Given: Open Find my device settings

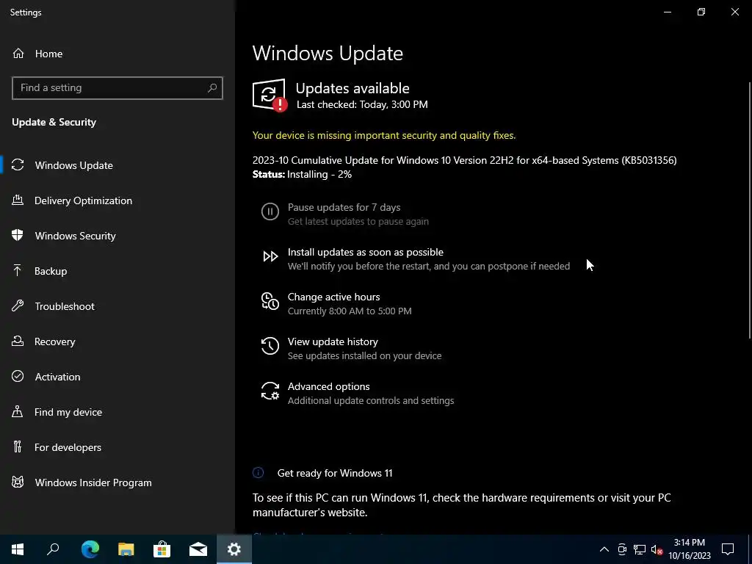Looking at the screenshot, I should click(x=117, y=411).
